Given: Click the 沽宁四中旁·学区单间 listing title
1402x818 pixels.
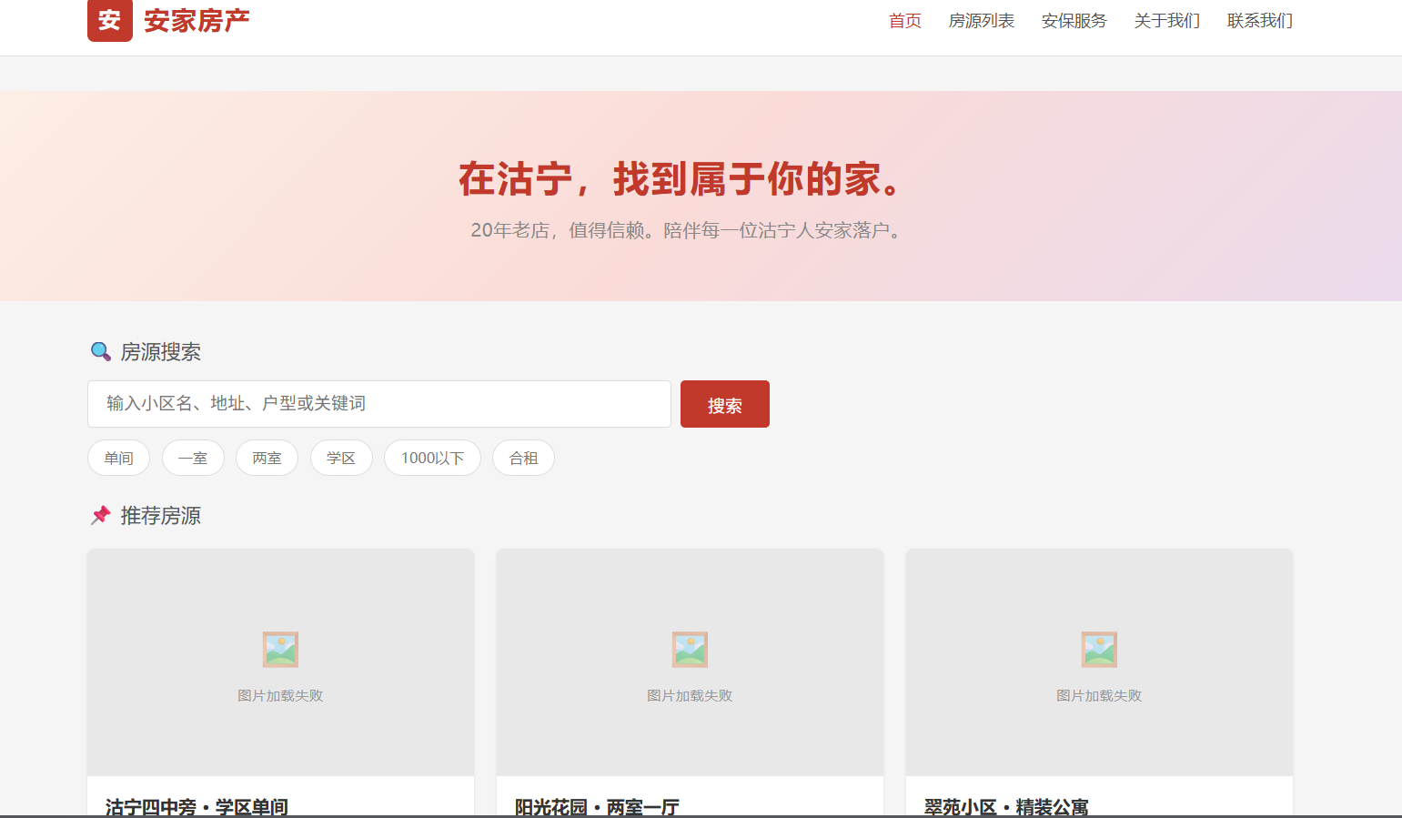Looking at the screenshot, I should click(197, 807).
